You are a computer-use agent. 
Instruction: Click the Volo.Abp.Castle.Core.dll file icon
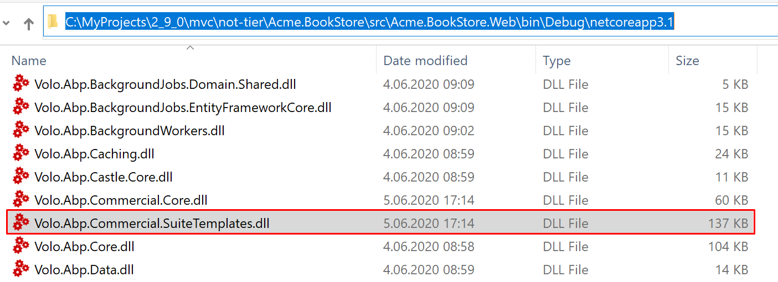pos(21,177)
